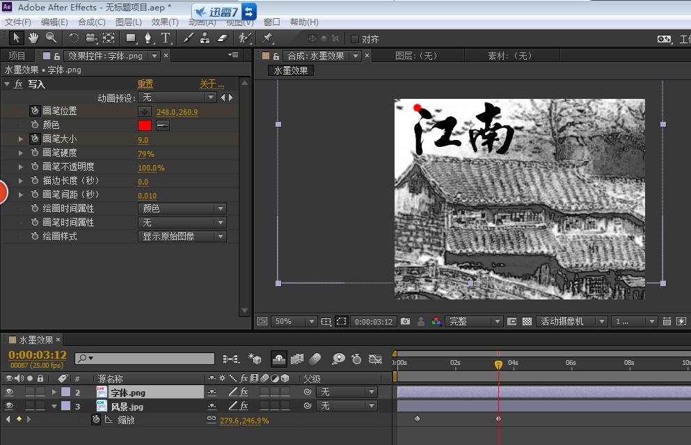Enable the 对齐 snapping checkbox

tap(355, 39)
